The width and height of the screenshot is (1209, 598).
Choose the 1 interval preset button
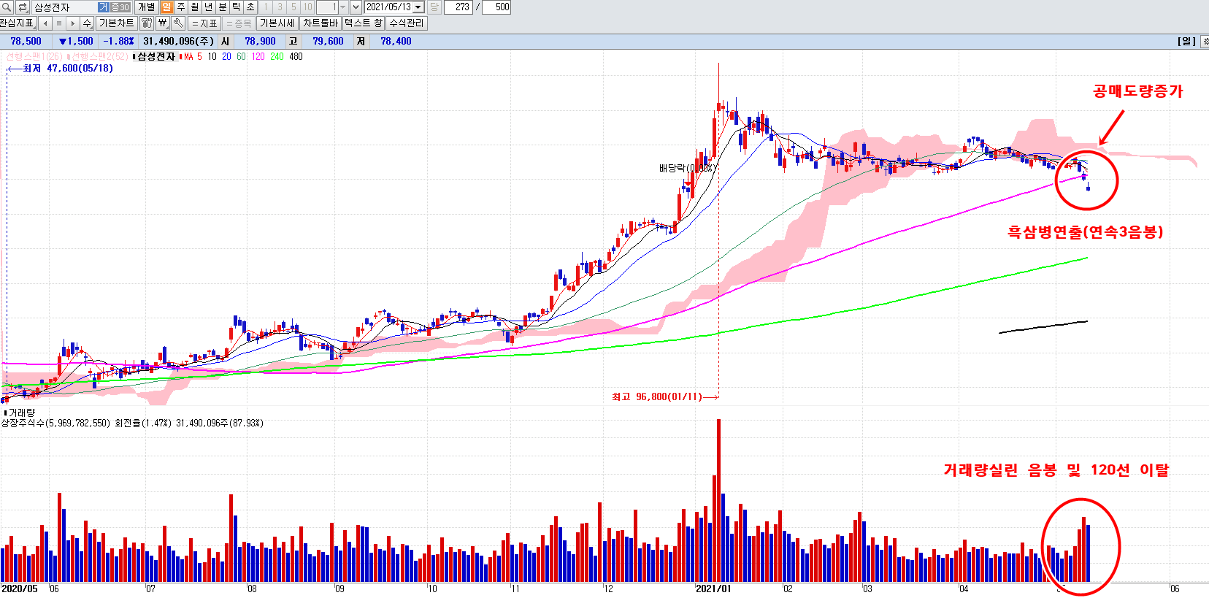[x=266, y=7]
